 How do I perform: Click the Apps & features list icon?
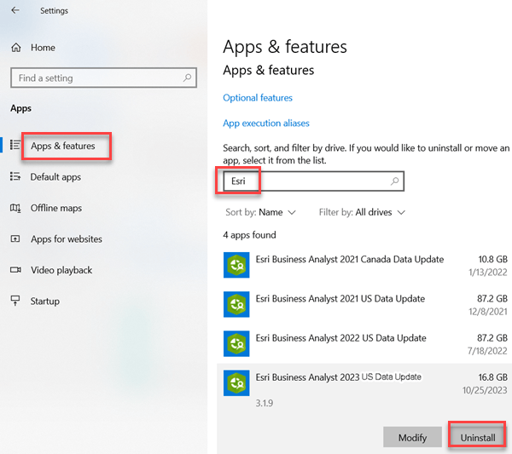tap(15, 145)
